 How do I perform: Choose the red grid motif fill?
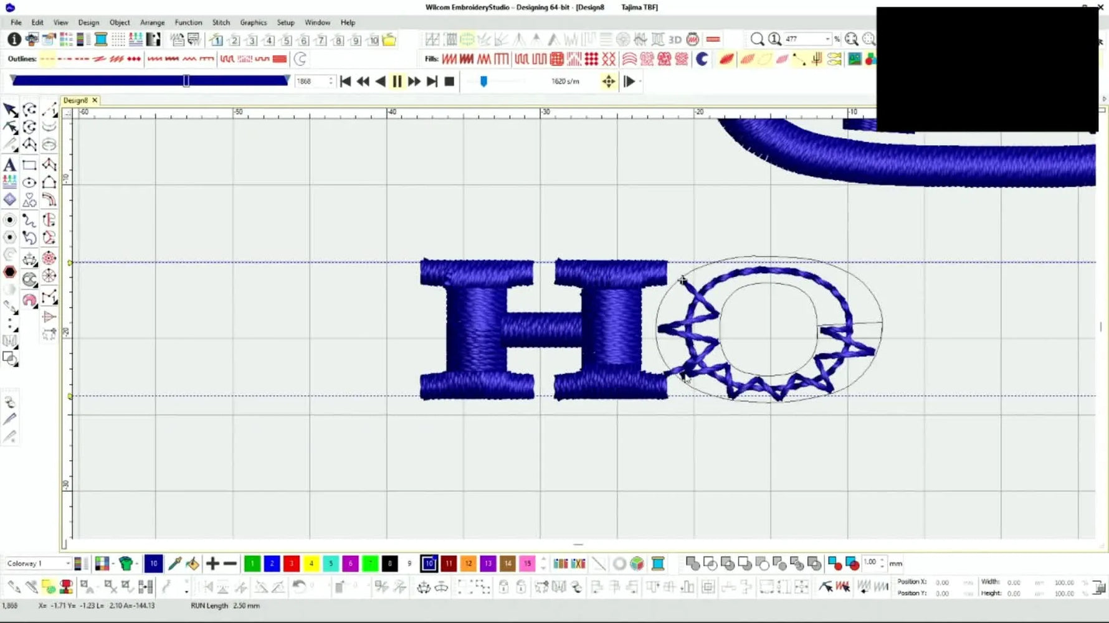click(x=557, y=59)
